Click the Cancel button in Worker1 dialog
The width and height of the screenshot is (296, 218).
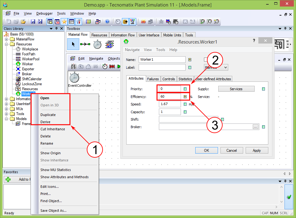(x=231, y=151)
